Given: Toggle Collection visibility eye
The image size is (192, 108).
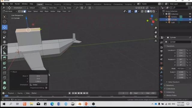Looking at the screenshot, I should click(x=190, y=14).
